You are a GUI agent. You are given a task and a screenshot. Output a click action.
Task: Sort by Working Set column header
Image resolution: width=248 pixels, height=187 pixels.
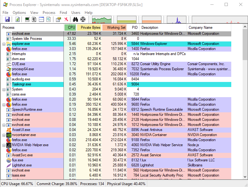coord(114,28)
